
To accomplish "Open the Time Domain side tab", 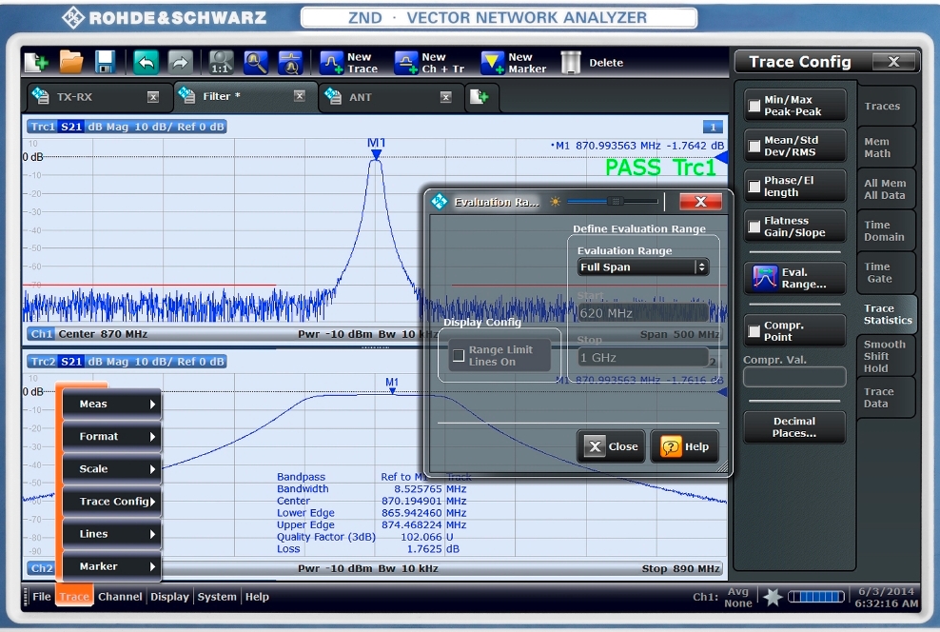I will tap(886, 231).
